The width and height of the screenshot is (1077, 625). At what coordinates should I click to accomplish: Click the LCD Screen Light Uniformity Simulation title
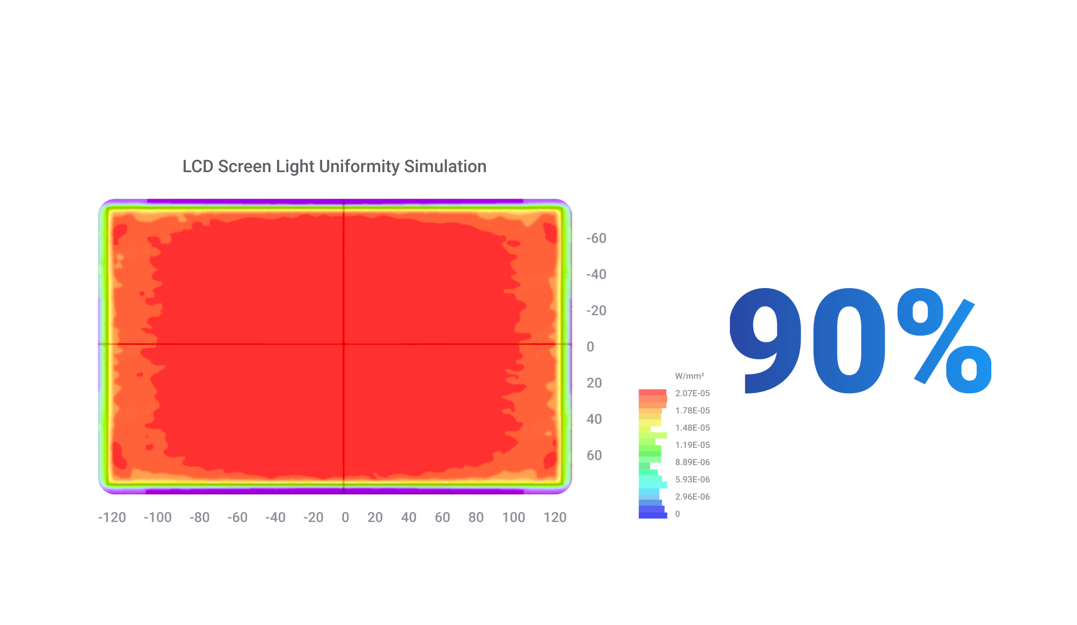(334, 166)
